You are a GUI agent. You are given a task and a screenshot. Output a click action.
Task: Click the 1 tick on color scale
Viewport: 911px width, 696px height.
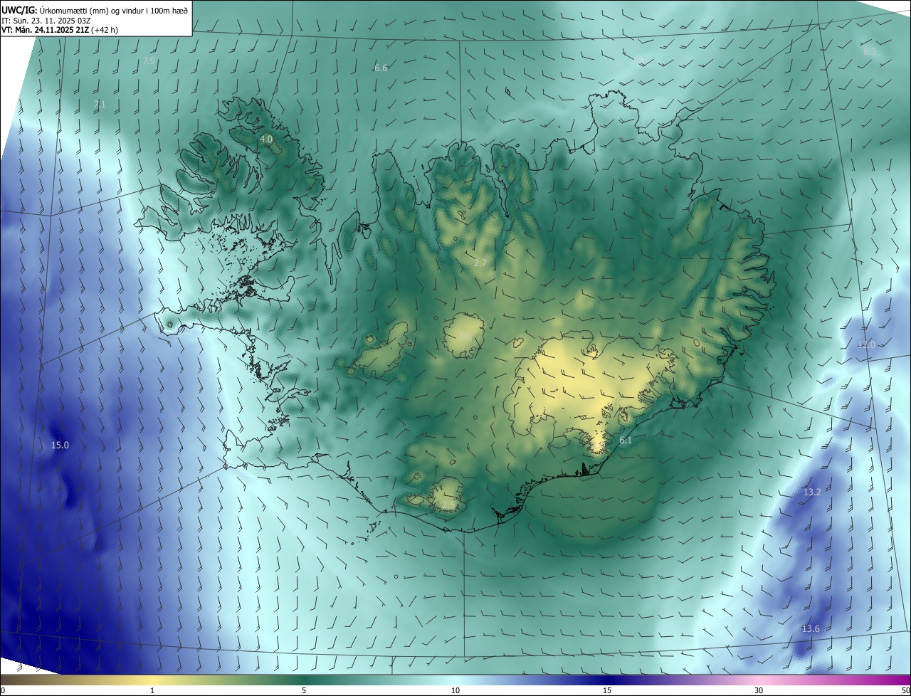click(x=152, y=690)
